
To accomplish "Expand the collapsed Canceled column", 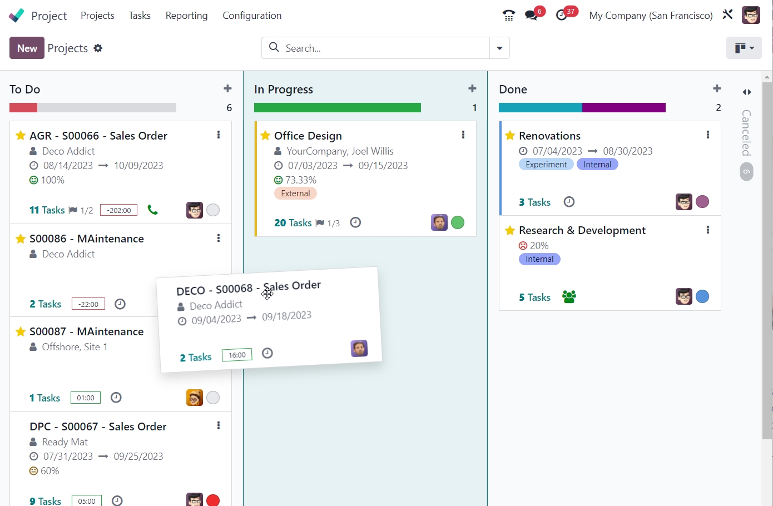I will pyautogui.click(x=746, y=92).
